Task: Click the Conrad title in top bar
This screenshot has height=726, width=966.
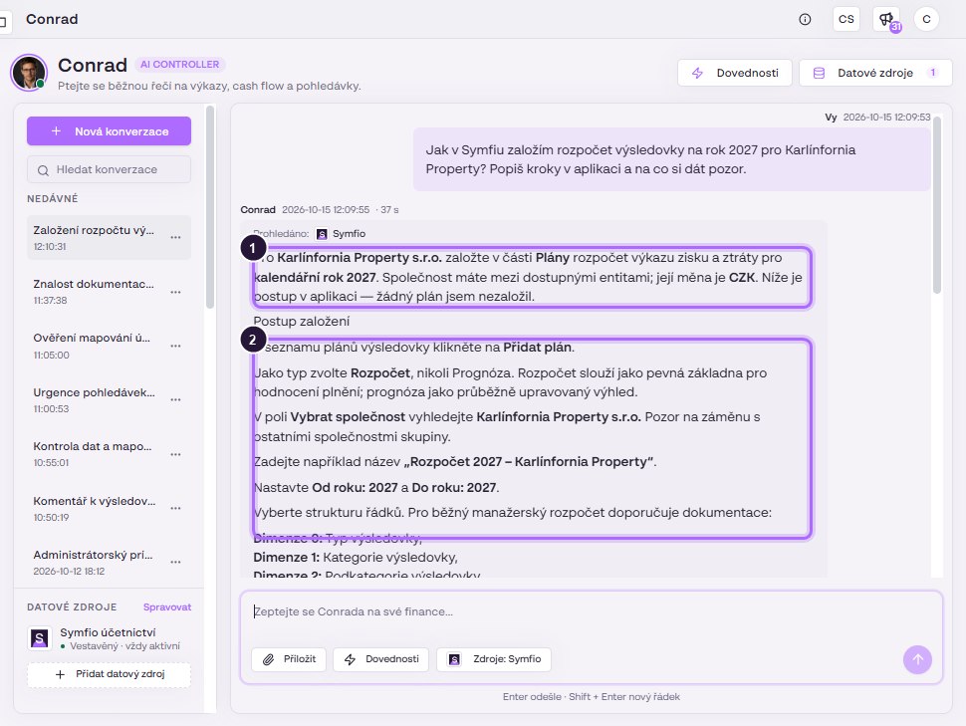Action: 52,19
